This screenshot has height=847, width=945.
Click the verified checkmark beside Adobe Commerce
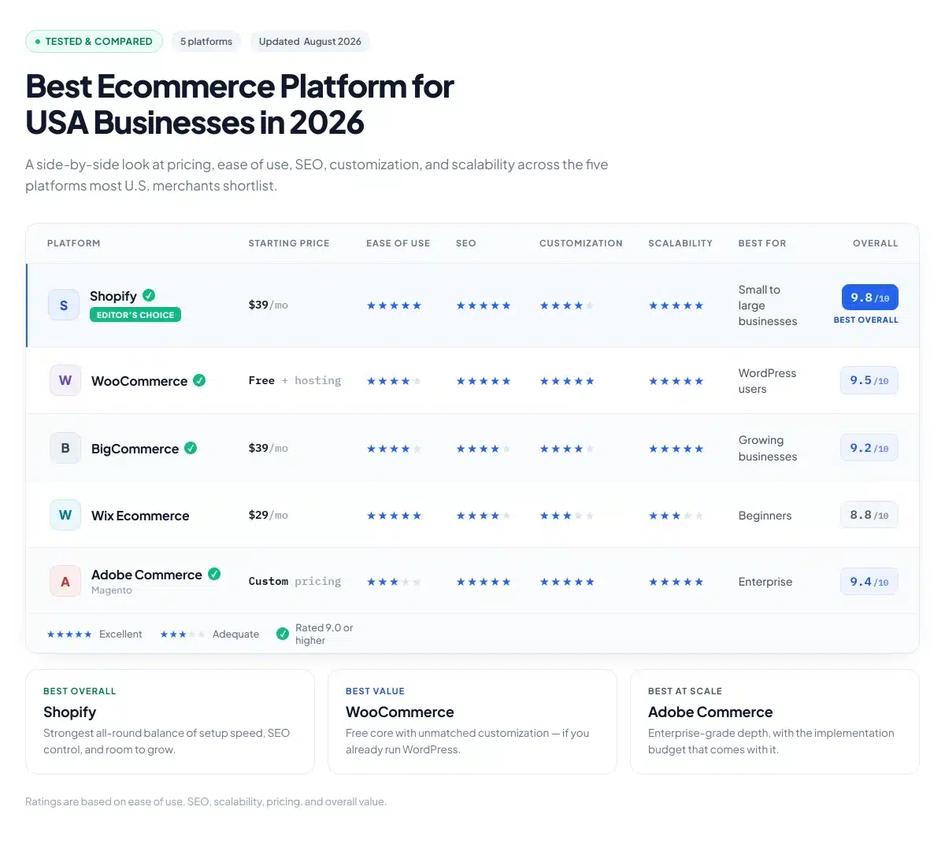pos(214,574)
